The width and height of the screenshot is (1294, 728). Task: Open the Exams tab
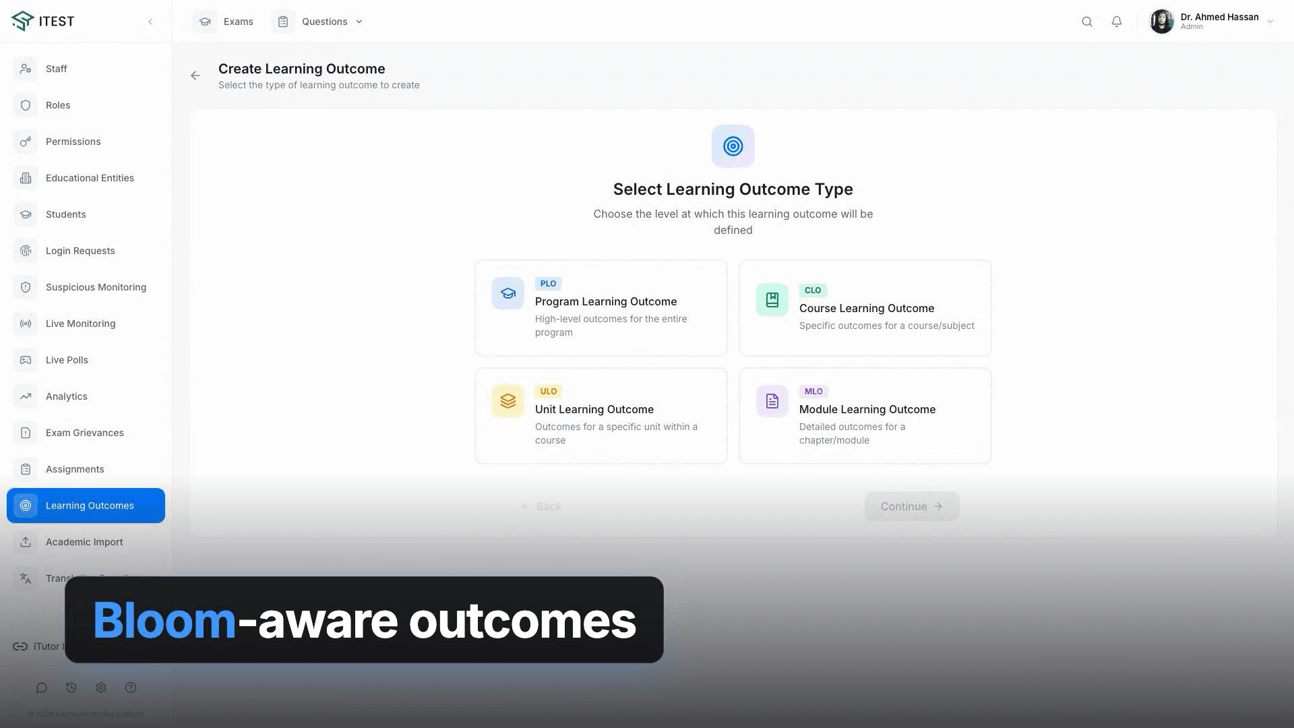coord(224,22)
